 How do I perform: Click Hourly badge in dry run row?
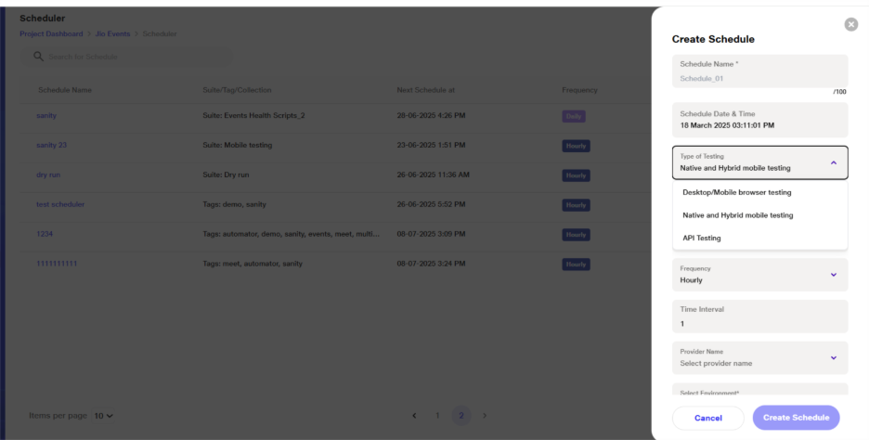click(x=576, y=175)
